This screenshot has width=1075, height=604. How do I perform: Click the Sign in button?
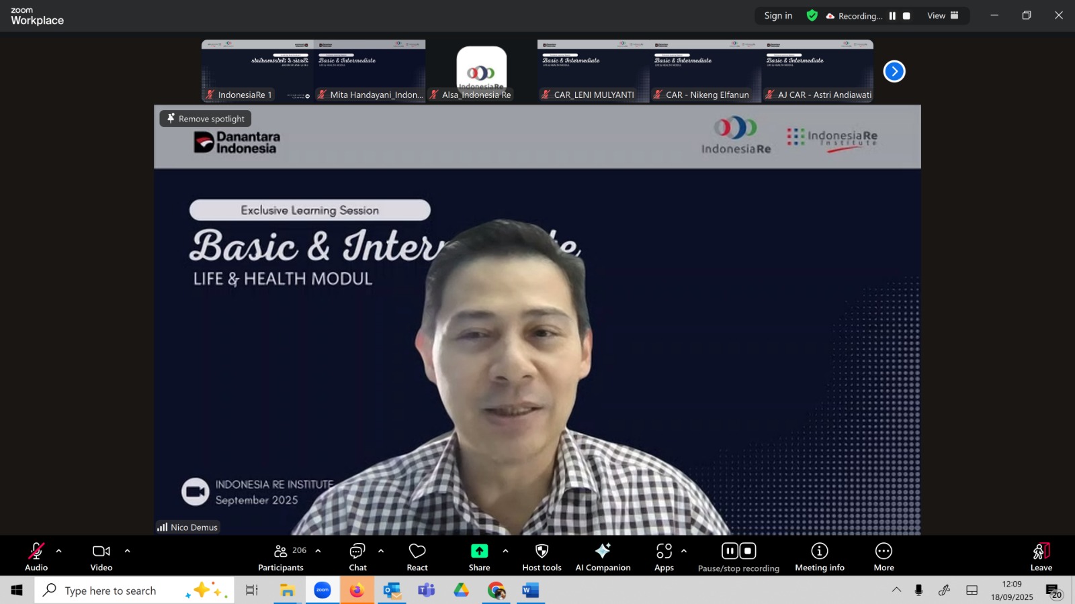coord(778,16)
